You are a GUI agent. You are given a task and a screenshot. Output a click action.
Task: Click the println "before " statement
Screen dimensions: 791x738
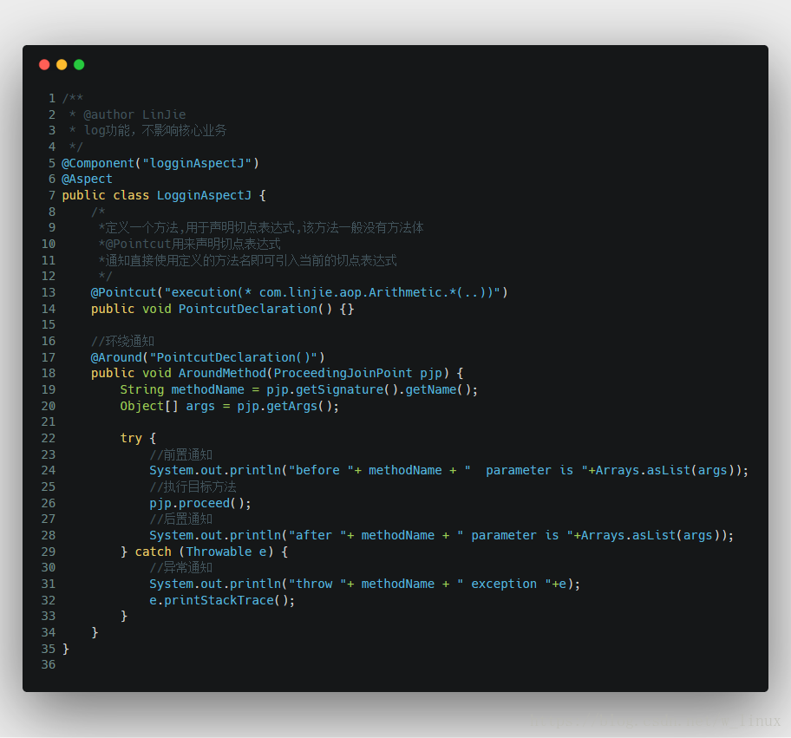(x=449, y=470)
